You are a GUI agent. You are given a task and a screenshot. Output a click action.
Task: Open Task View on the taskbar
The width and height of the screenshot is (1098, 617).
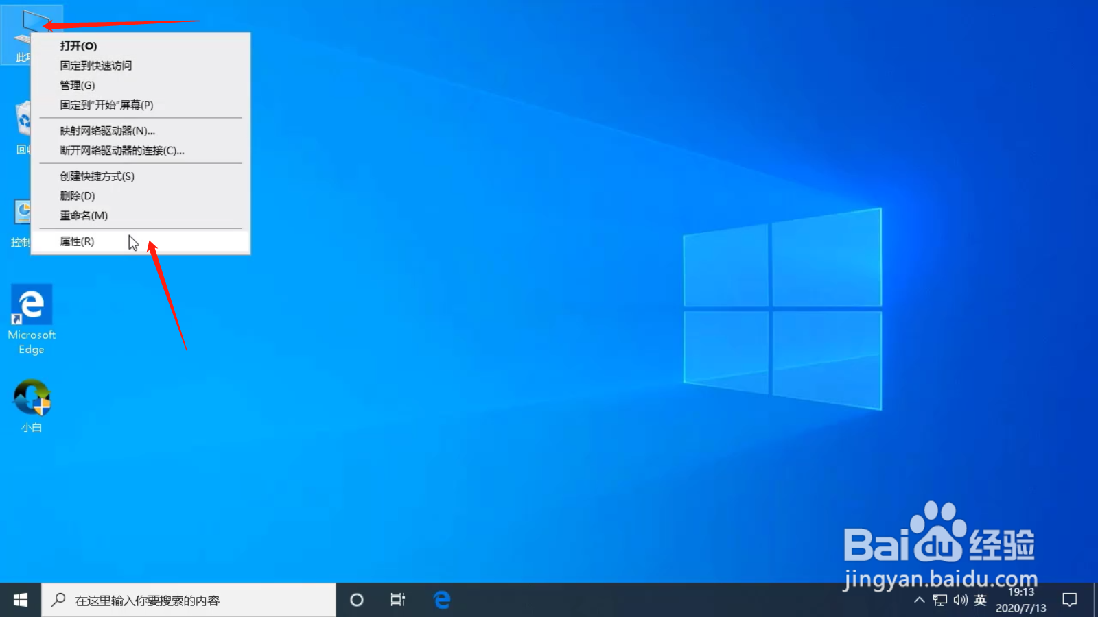click(x=398, y=600)
